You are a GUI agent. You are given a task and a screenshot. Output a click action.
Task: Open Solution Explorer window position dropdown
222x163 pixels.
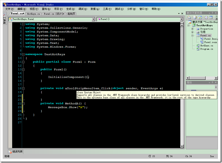point(210,13)
